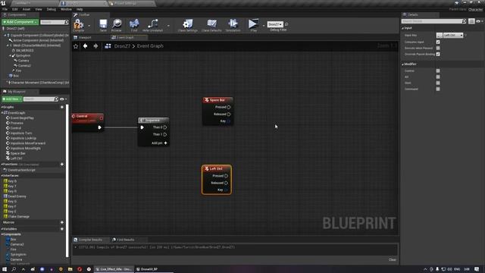The width and height of the screenshot is (485, 273).
Task: Open the Input Key Left Ctrl dropdown
Action: 453,36
